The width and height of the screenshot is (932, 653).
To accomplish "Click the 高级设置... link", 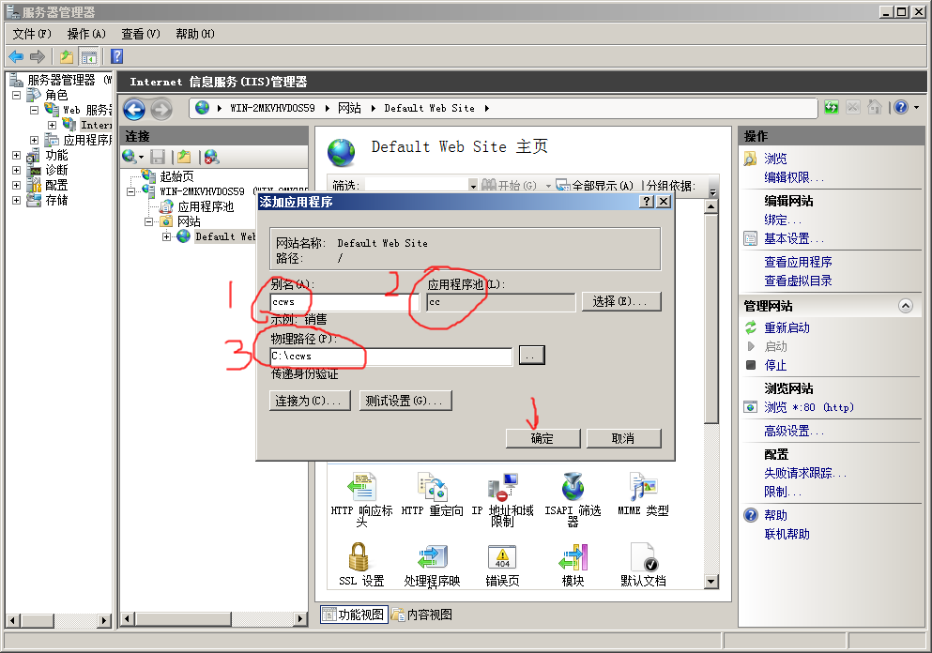I will (793, 431).
